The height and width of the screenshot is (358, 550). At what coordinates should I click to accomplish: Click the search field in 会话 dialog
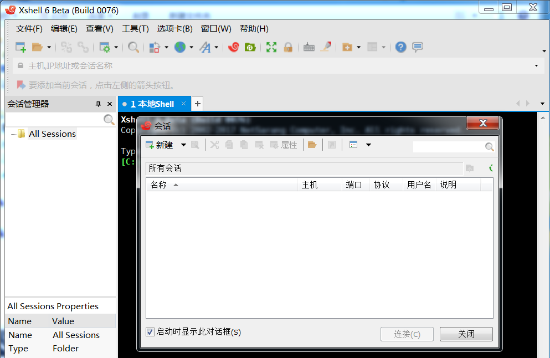(449, 147)
